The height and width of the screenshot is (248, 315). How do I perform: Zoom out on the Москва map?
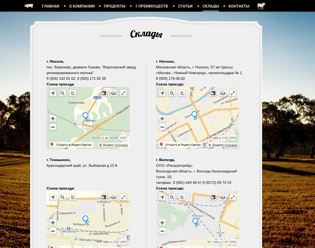click(53, 127)
